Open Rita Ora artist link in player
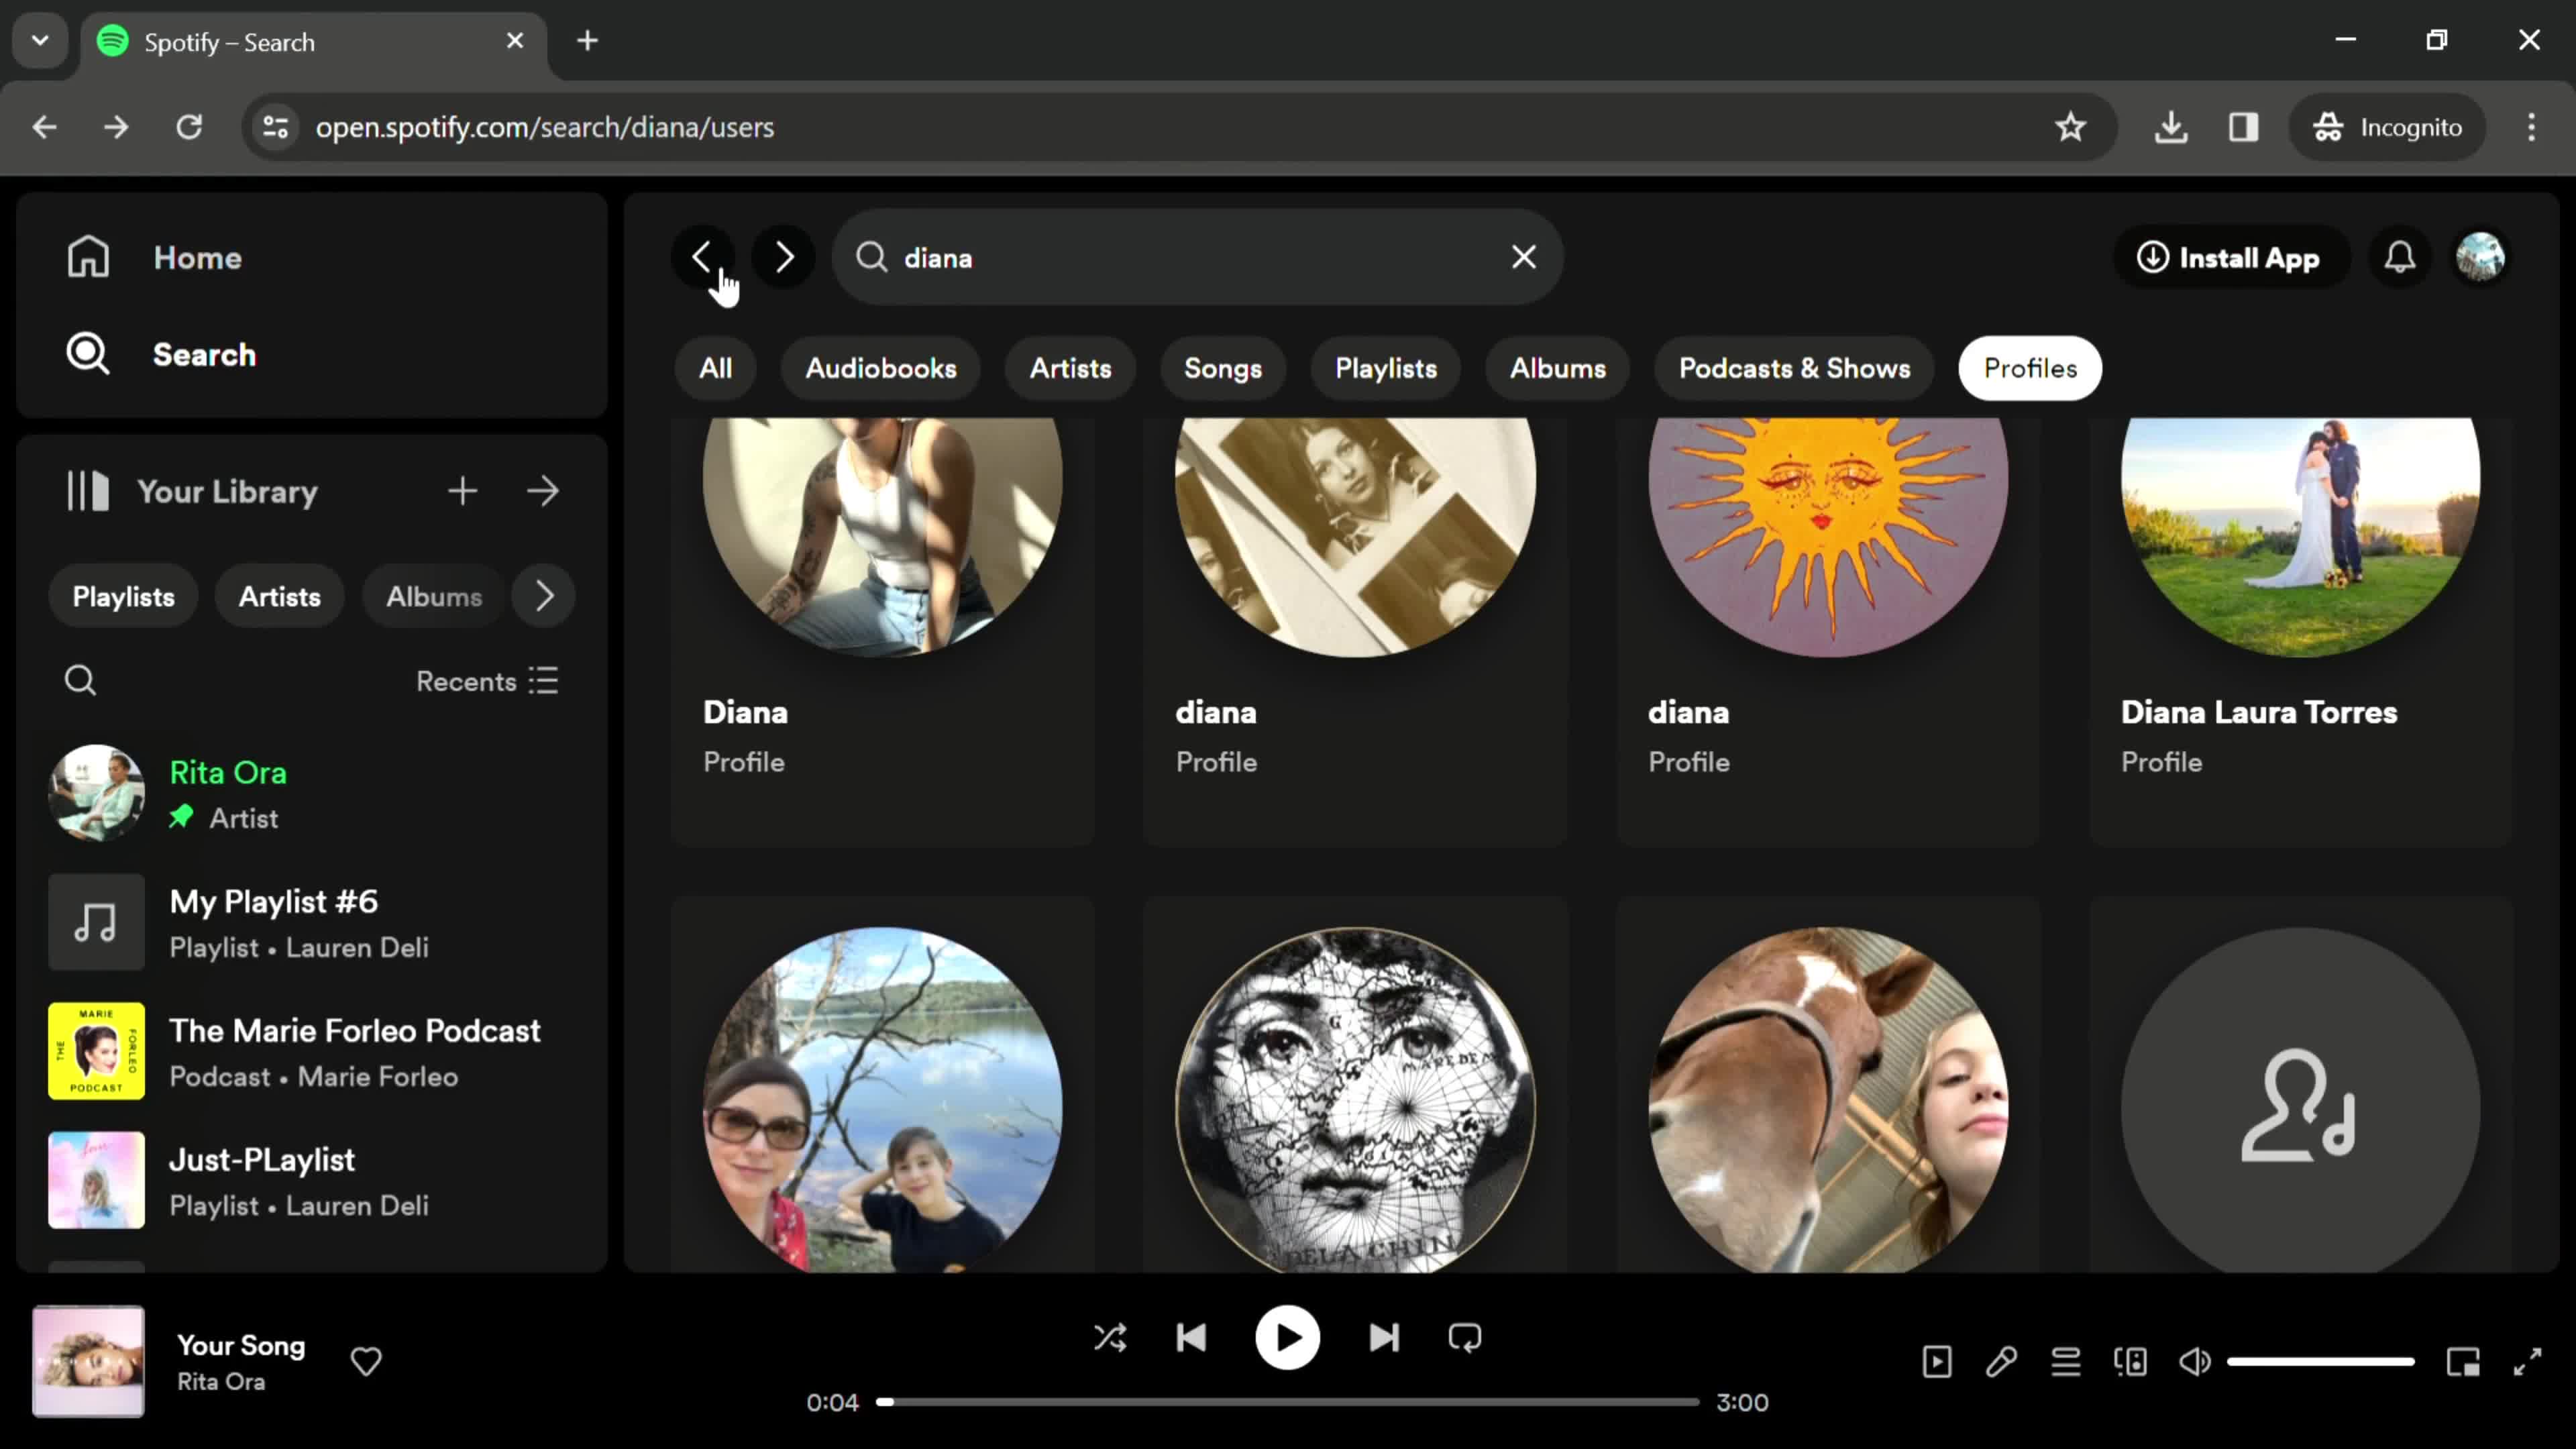 [x=221, y=1381]
